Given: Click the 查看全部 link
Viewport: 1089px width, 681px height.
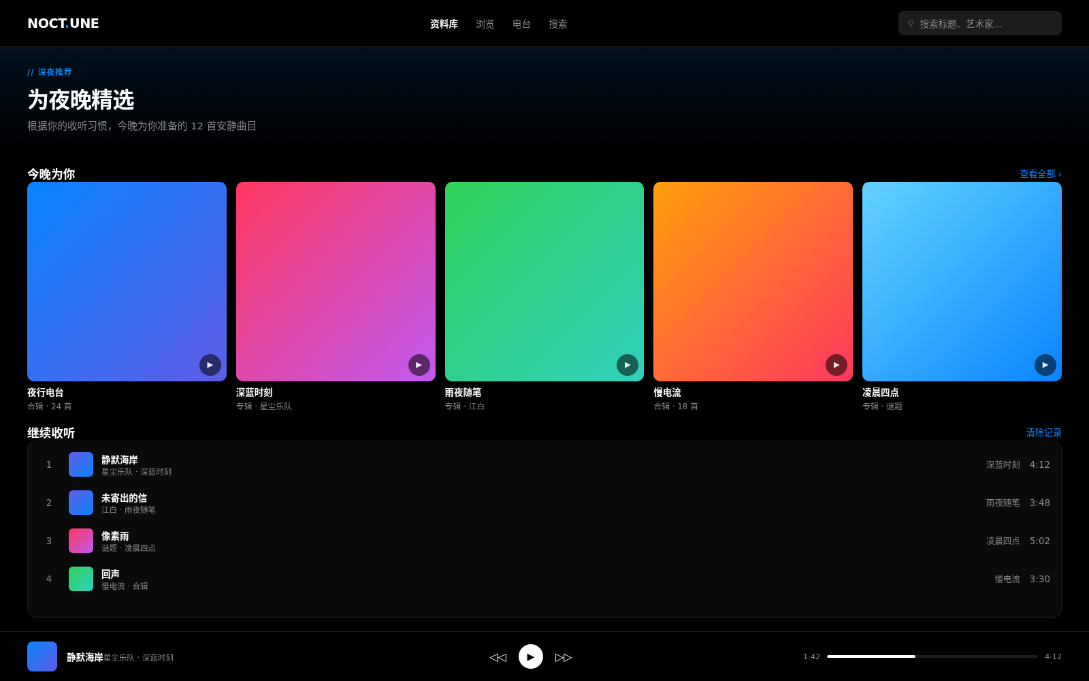Looking at the screenshot, I should click(1041, 174).
